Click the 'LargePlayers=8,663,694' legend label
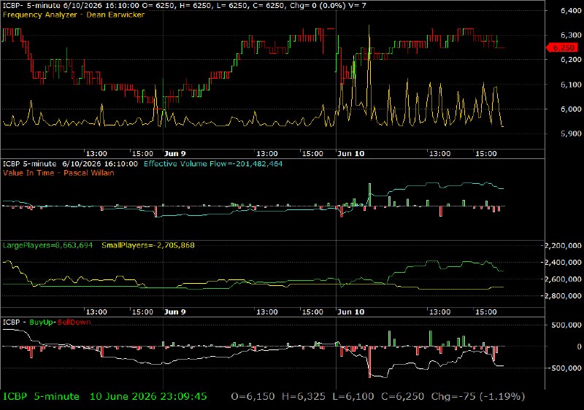The image size is (584, 410). (x=47, y=245)
